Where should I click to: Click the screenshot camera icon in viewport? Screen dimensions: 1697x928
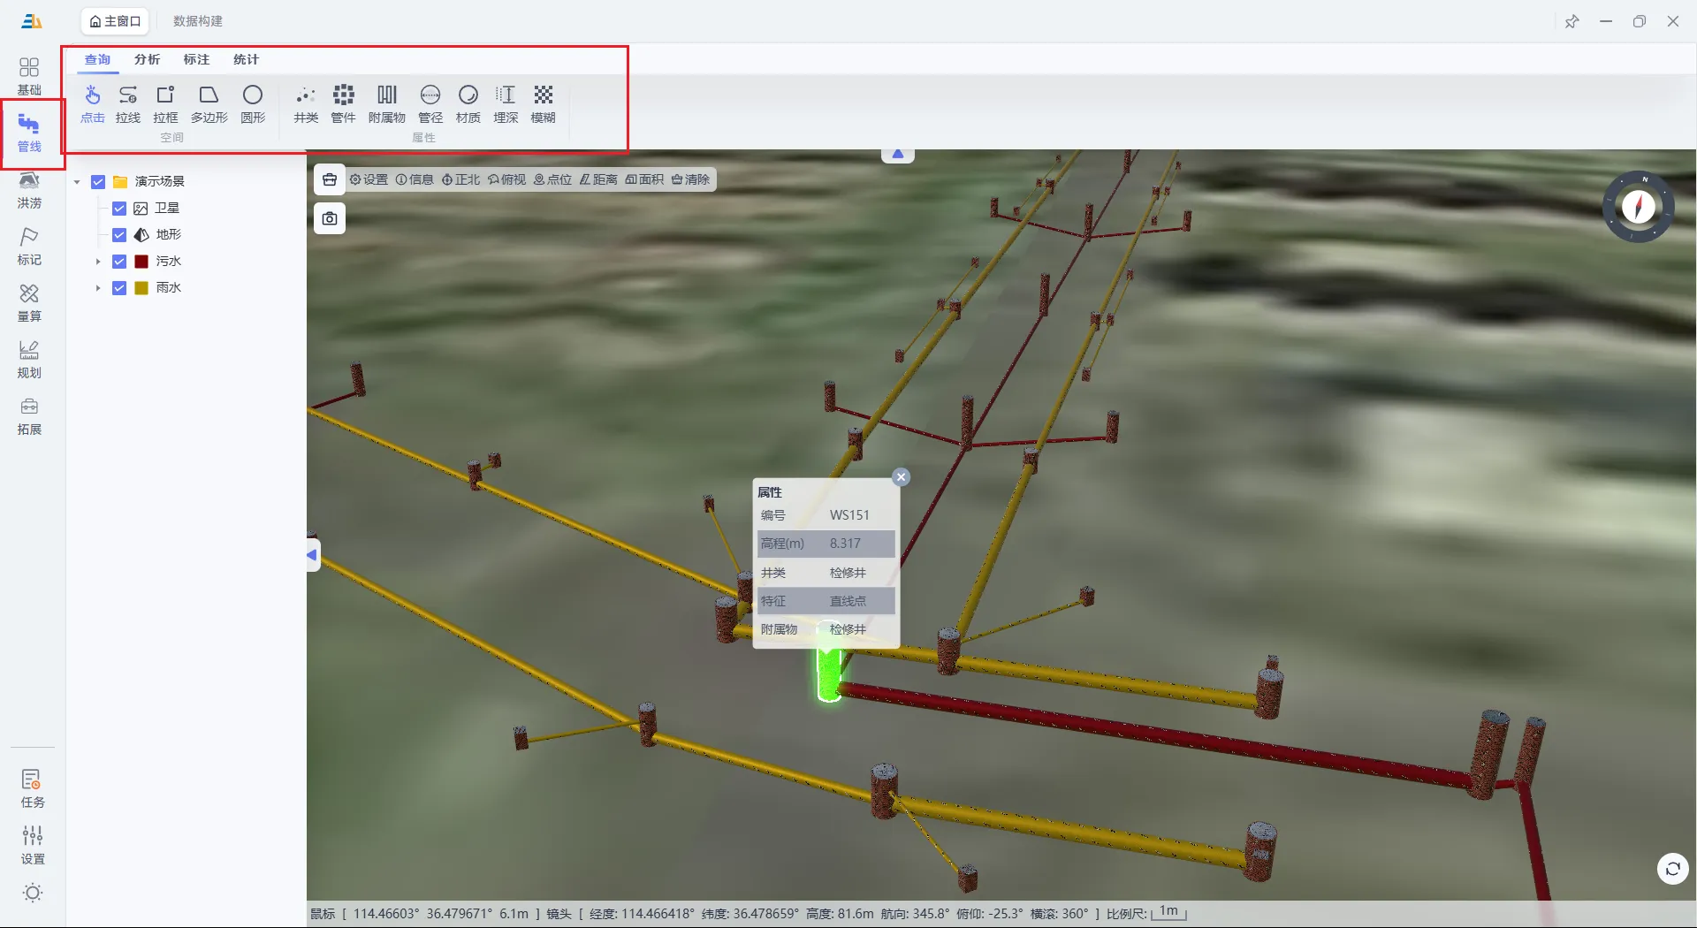point(330,218)
